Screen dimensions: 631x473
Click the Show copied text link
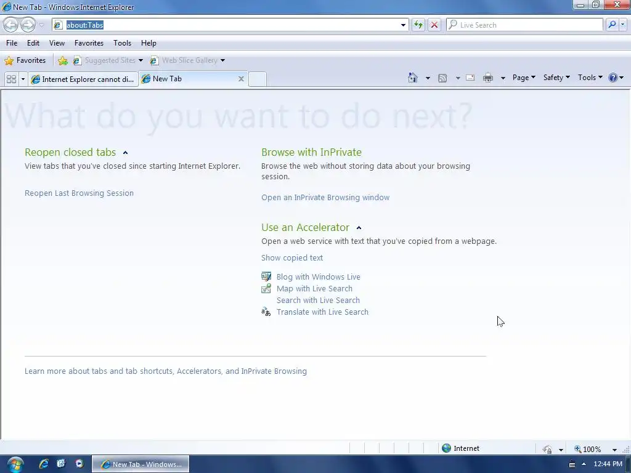tap(291, 258)
